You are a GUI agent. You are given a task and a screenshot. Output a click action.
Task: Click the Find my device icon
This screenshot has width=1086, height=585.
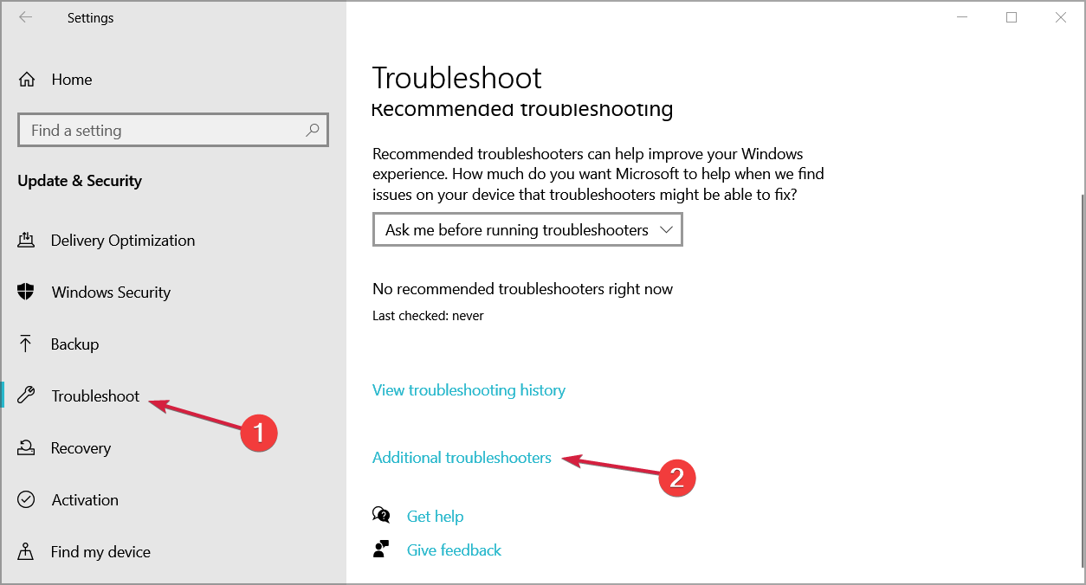26,552
